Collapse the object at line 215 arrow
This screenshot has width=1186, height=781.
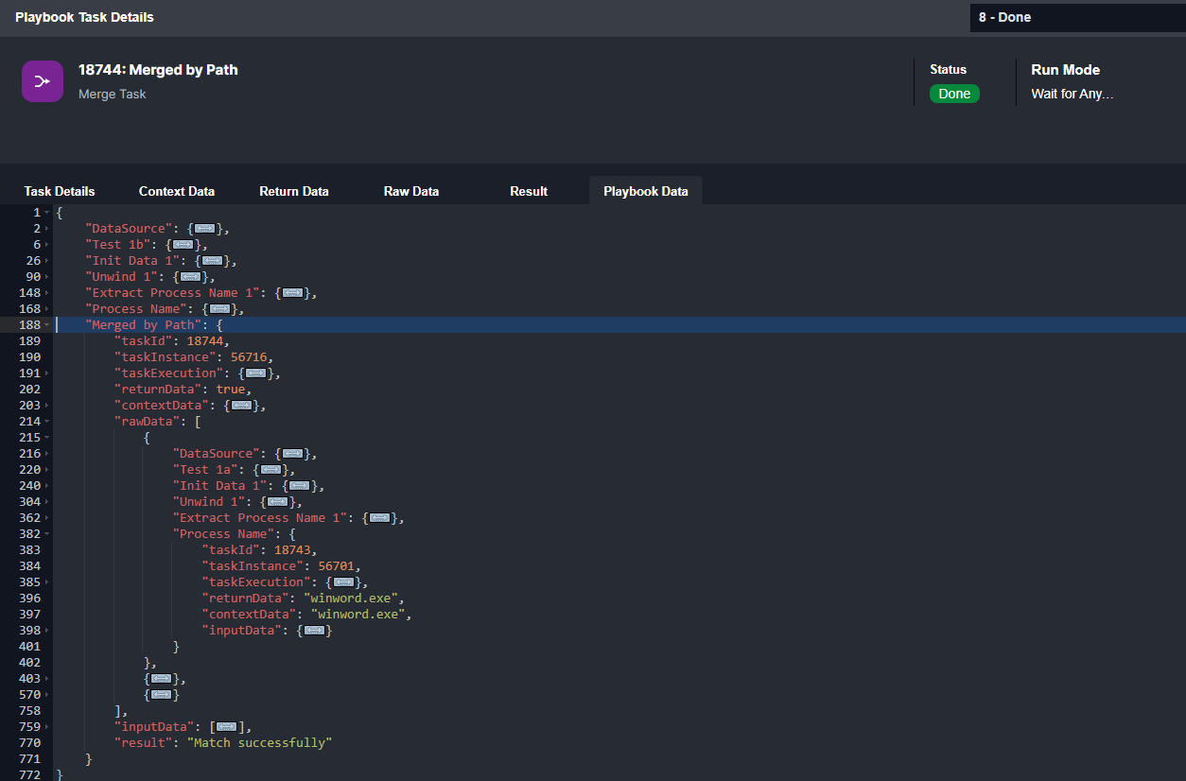point(47,438)
